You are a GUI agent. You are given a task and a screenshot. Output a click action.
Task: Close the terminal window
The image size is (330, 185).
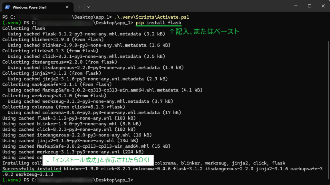pos(323,6)
